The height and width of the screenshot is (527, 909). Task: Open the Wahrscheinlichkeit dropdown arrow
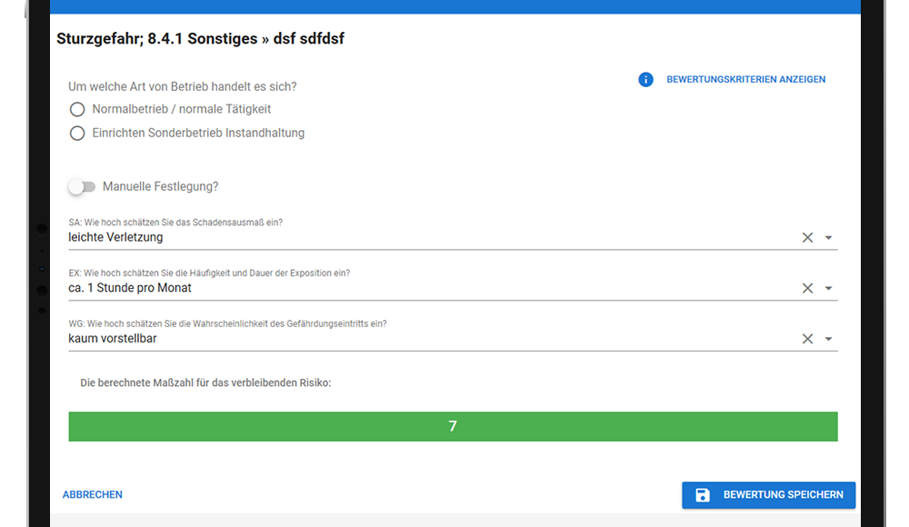point(828,339)
